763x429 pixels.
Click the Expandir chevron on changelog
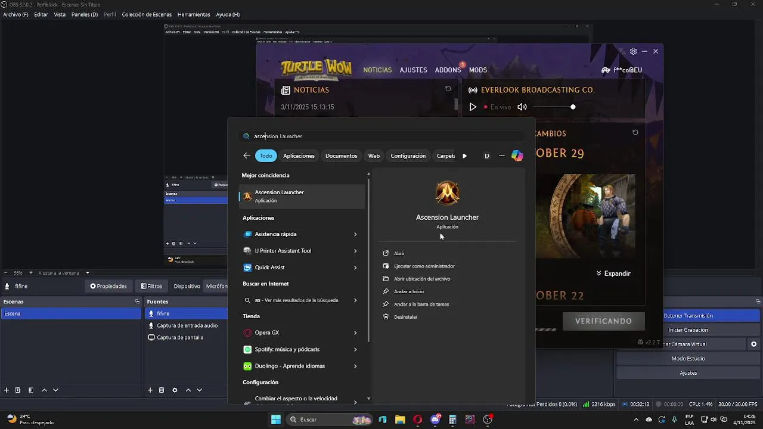coord(599,273)
